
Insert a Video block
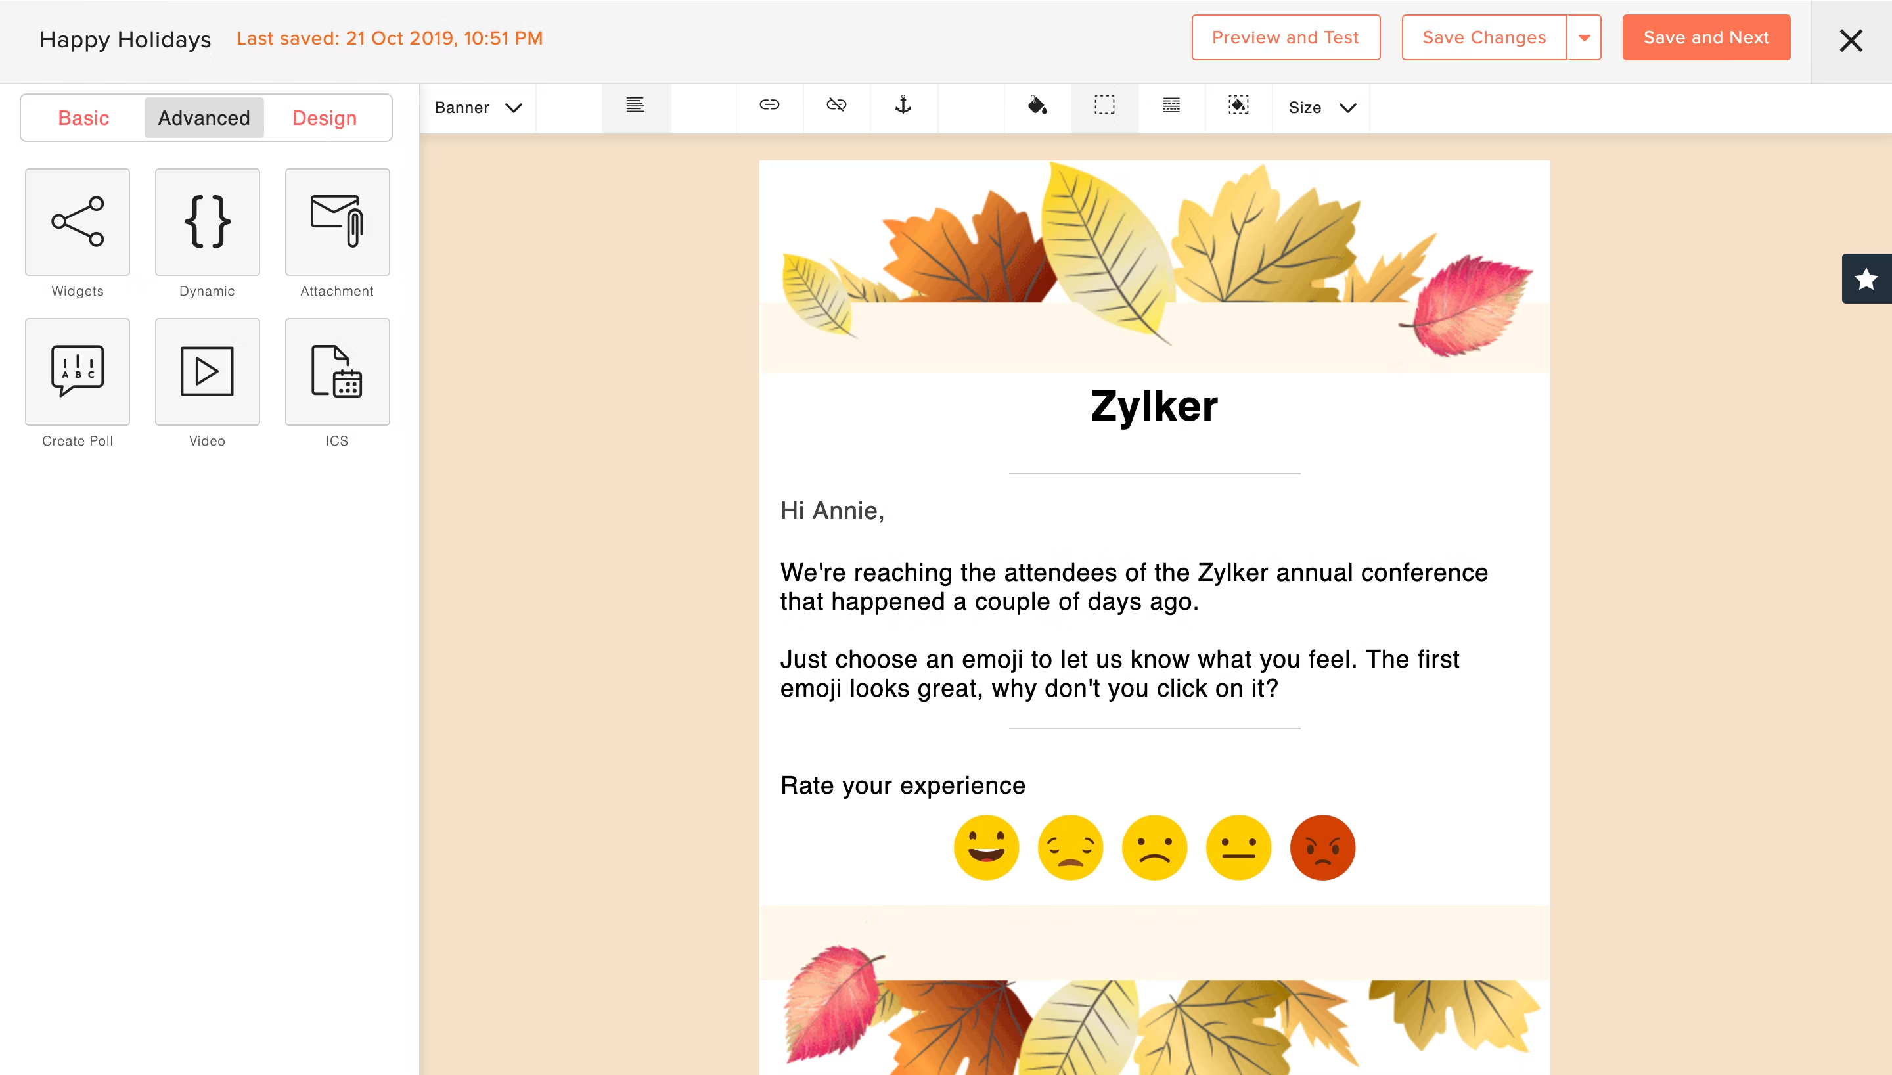coord(208,371)
